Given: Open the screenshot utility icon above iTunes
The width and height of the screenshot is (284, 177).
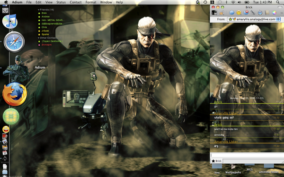Looking at the screenshot, I should click(x=5, y=10).
